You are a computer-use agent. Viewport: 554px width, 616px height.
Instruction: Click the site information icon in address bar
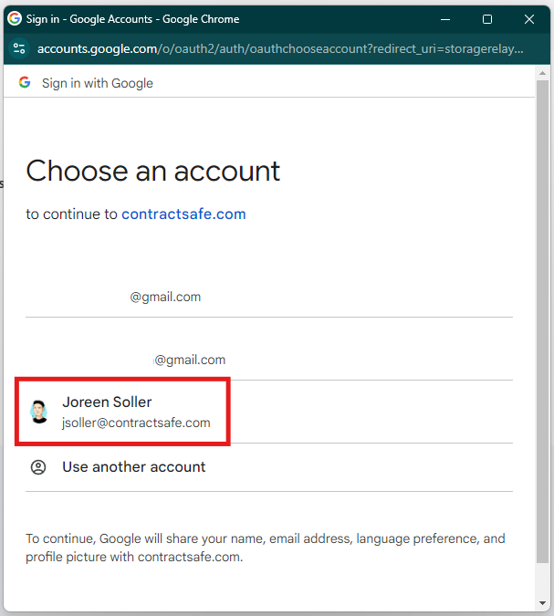coord(19,48)
